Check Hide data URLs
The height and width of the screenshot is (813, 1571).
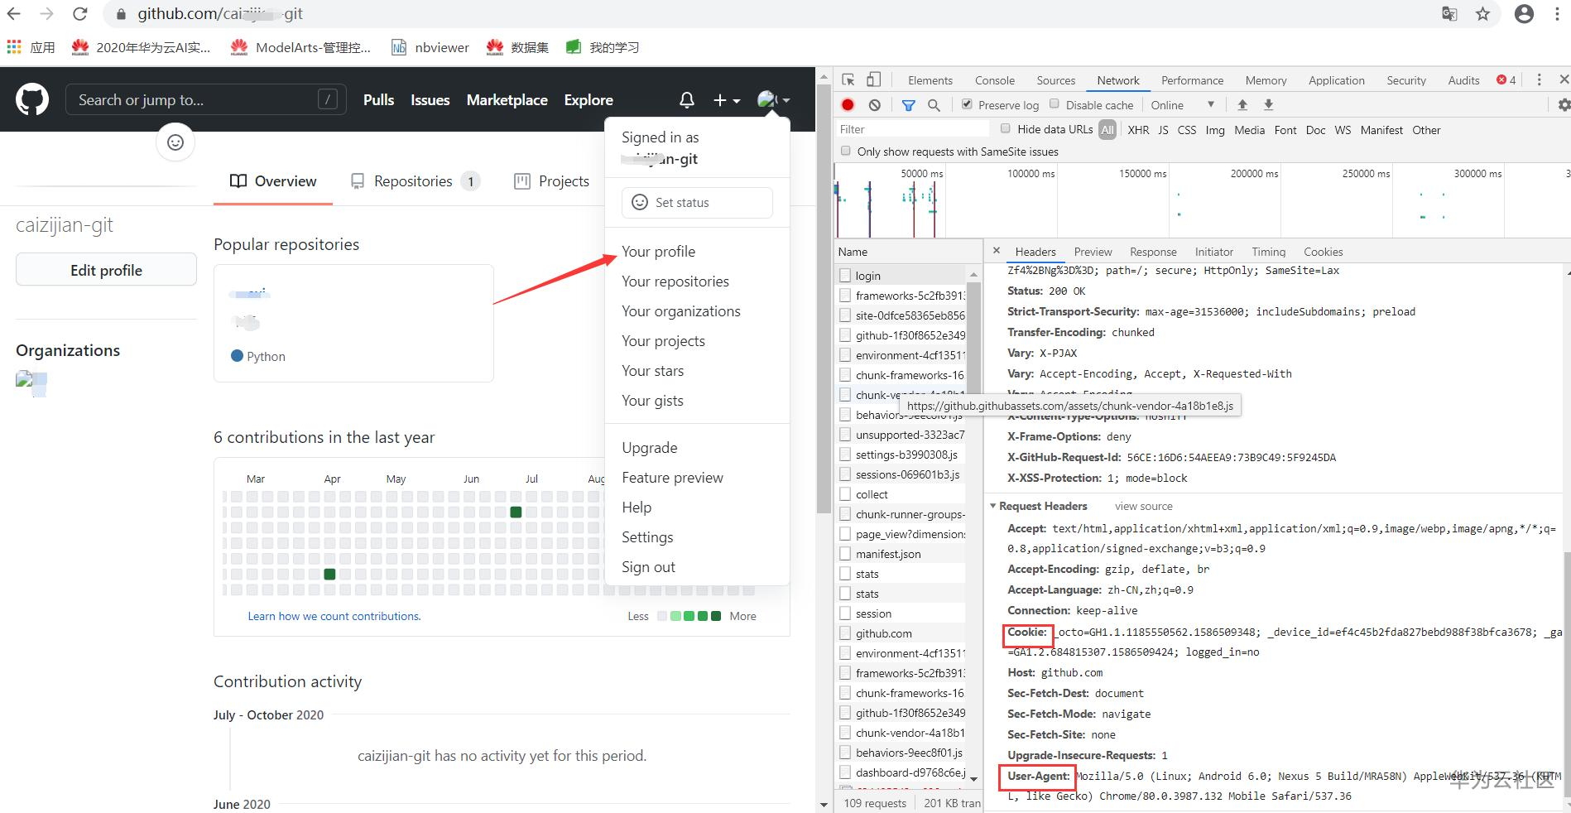pos(1006,129)
